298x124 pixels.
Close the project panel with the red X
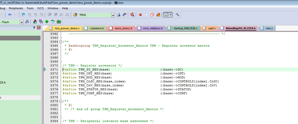(39, 27)
